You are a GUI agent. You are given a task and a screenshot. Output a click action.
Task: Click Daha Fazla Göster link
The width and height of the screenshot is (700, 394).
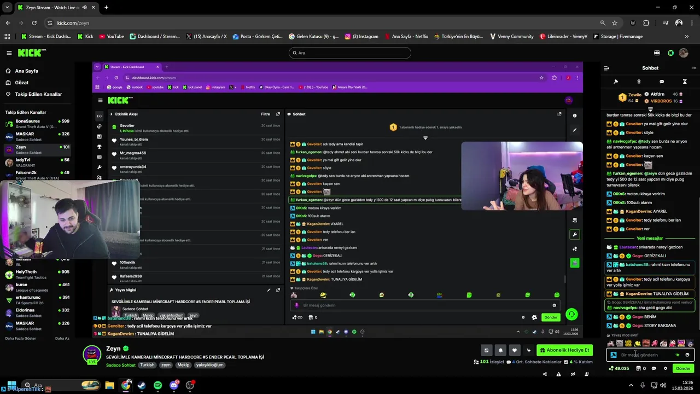coord(21,338)
